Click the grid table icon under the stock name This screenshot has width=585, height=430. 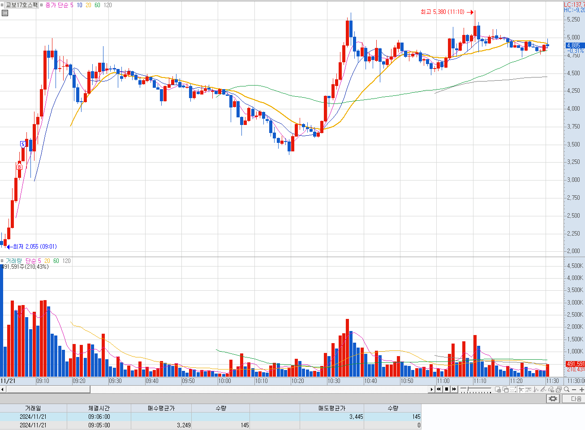click(x=5, y=13)
